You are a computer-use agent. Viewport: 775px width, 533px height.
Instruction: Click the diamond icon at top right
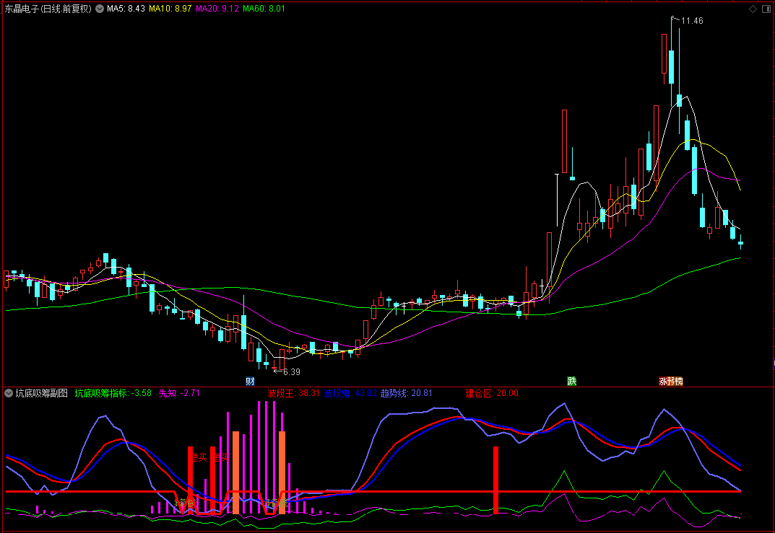(753, 9)
